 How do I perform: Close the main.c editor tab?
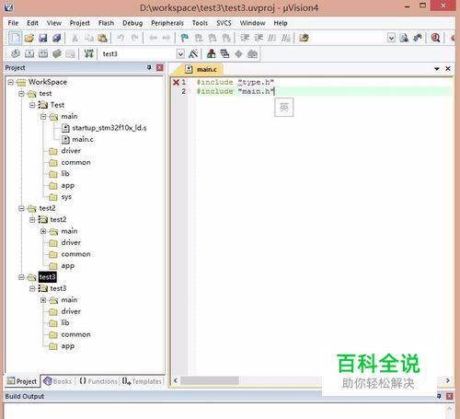pyautogui.click(x=448, y=69)
